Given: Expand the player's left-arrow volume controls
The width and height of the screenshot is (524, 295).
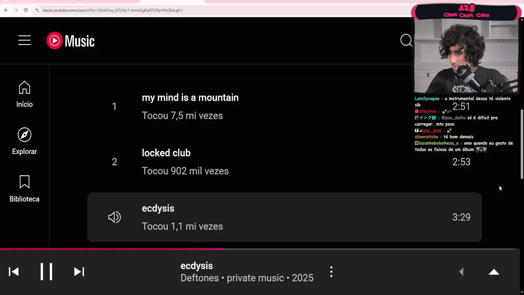Looking at the screenshot, I should 461,272.
